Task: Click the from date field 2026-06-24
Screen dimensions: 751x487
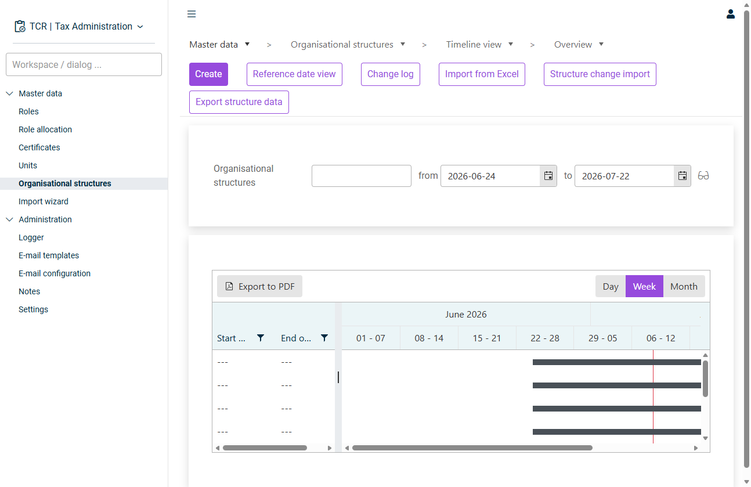Action: pos(490,176)
